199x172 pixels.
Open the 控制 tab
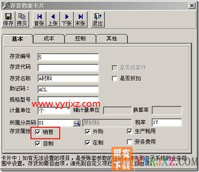pos(80,39)
